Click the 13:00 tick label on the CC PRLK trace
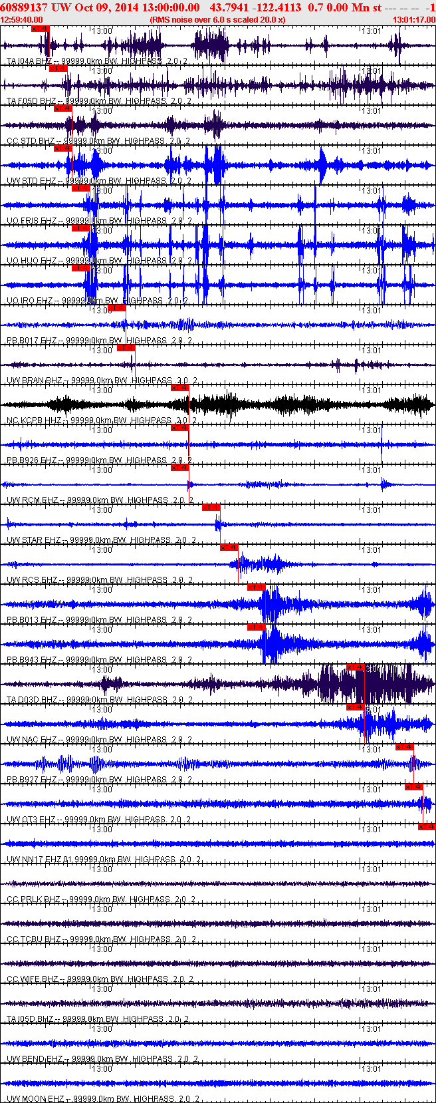436x1103 pixels. [102, 869]
